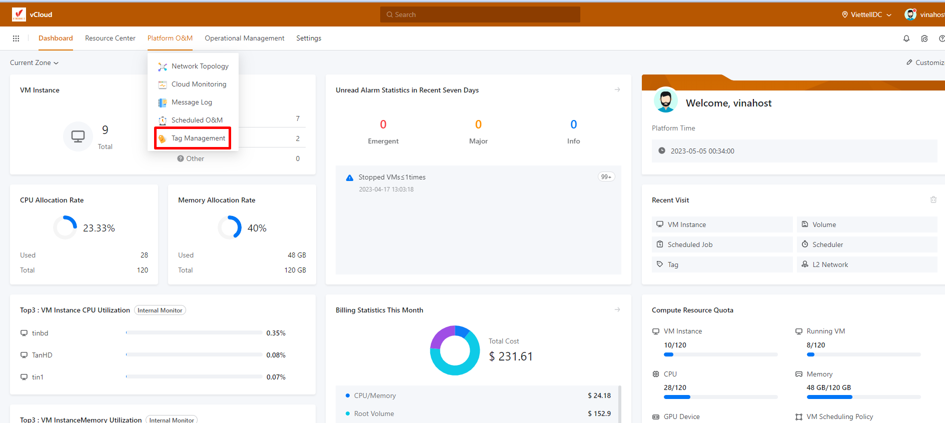The width and height of the screenshot is (945, 423).
Task: Expand the Current Zone dropdown
Action: point(34,63)
